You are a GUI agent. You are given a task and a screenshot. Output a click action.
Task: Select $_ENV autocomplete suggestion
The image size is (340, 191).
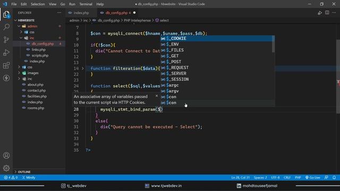(x=217, y=44)
